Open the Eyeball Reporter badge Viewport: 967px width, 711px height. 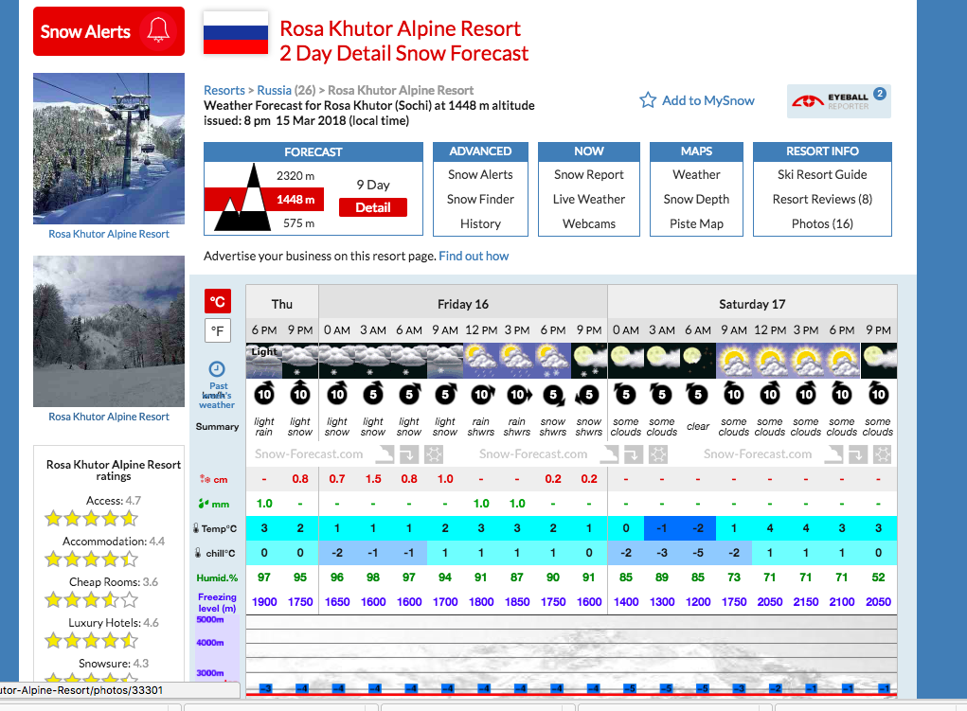click(839, 101)
